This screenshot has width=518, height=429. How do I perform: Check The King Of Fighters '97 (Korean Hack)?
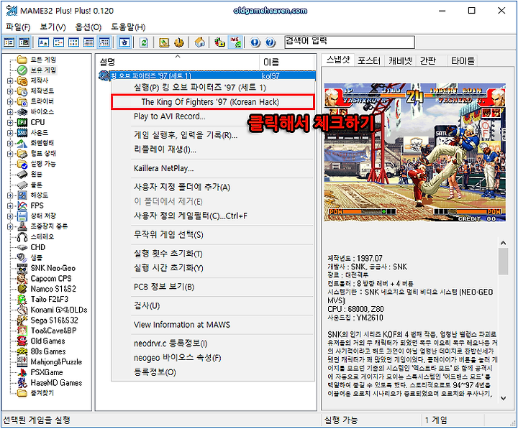pos(213,102)
